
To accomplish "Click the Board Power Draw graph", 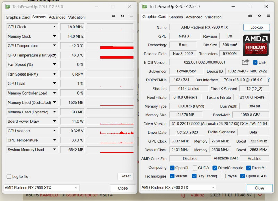I will pyautogui.click(x=110, y=121).
